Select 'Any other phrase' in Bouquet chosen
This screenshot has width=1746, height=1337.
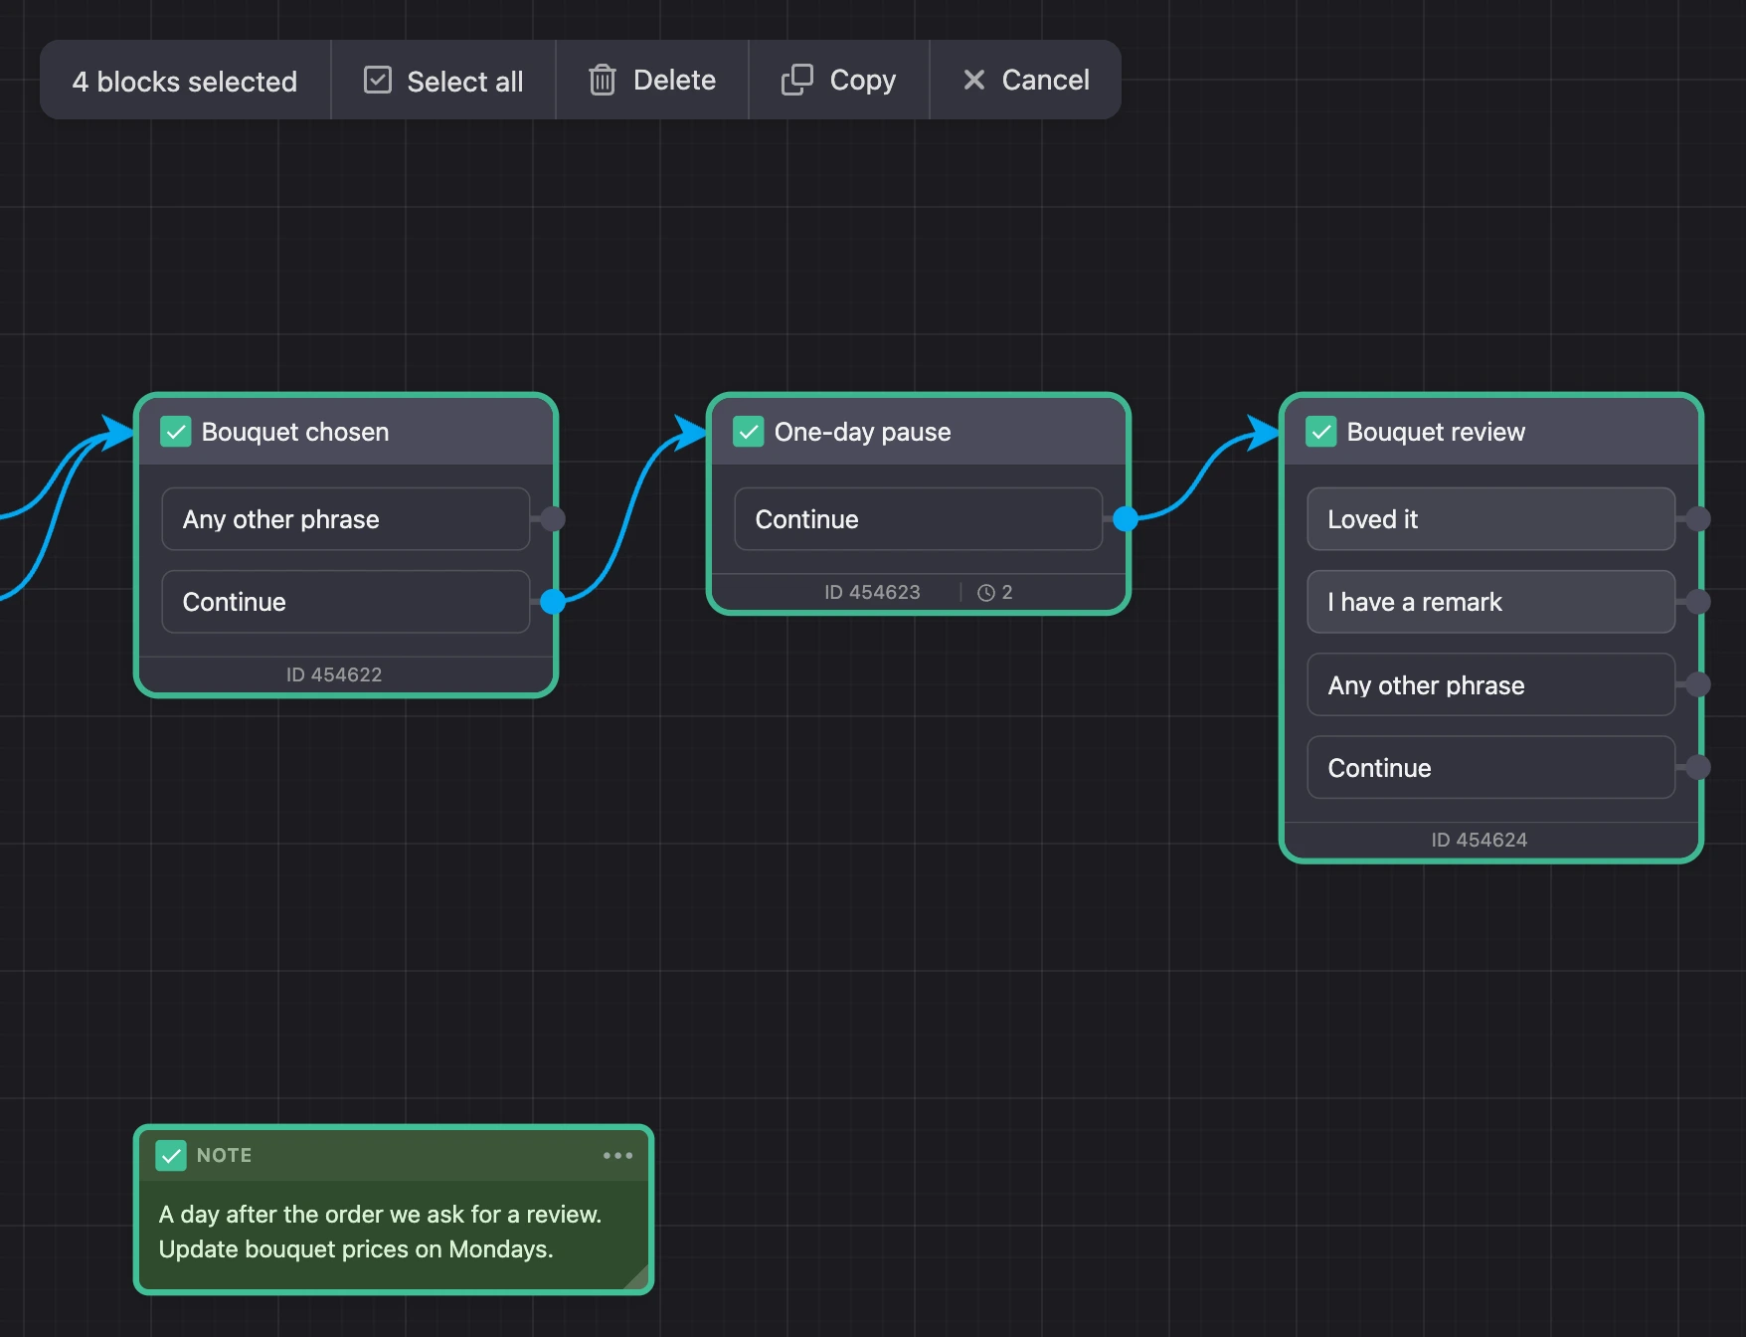point(346,519)
